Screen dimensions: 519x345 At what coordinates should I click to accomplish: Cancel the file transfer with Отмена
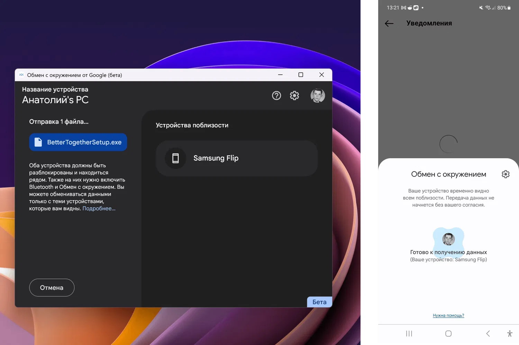click(x=52, y=288)
